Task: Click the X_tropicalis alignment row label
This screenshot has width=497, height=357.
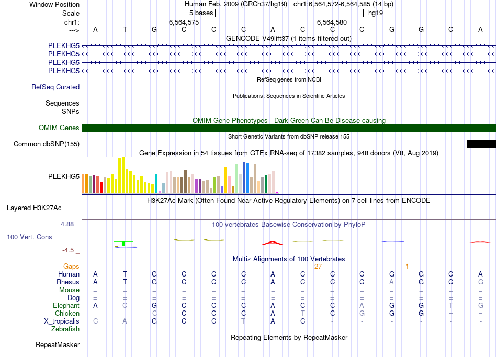Action: [x=62, y=321]
